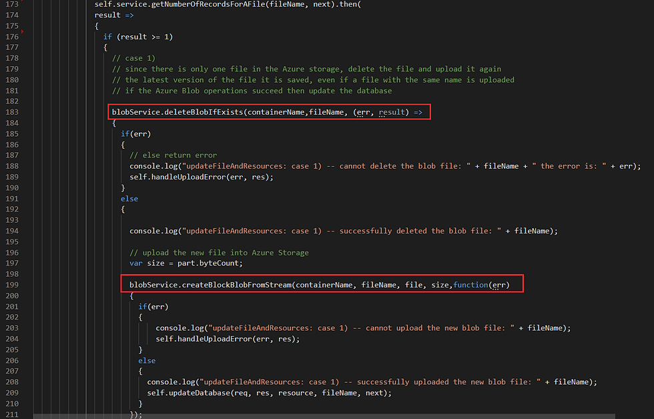Place cursor on 'if (result >= 1)' condition
Screen dimensions: 654x419
[x=138, y=37]
